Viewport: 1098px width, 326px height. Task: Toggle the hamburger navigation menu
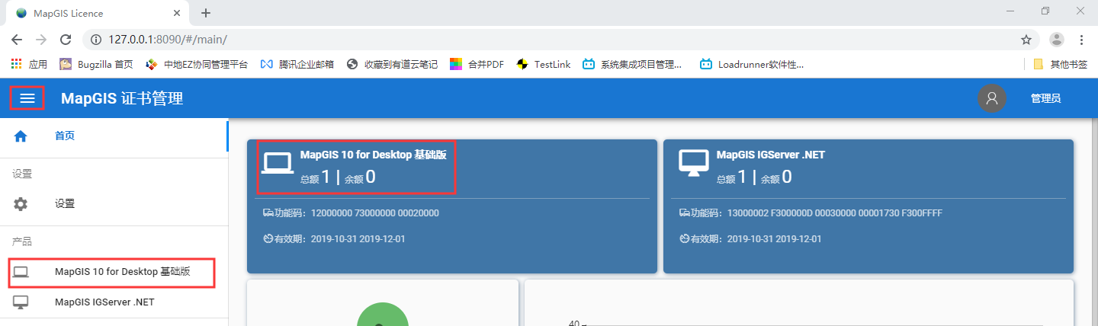click(27, 98)
